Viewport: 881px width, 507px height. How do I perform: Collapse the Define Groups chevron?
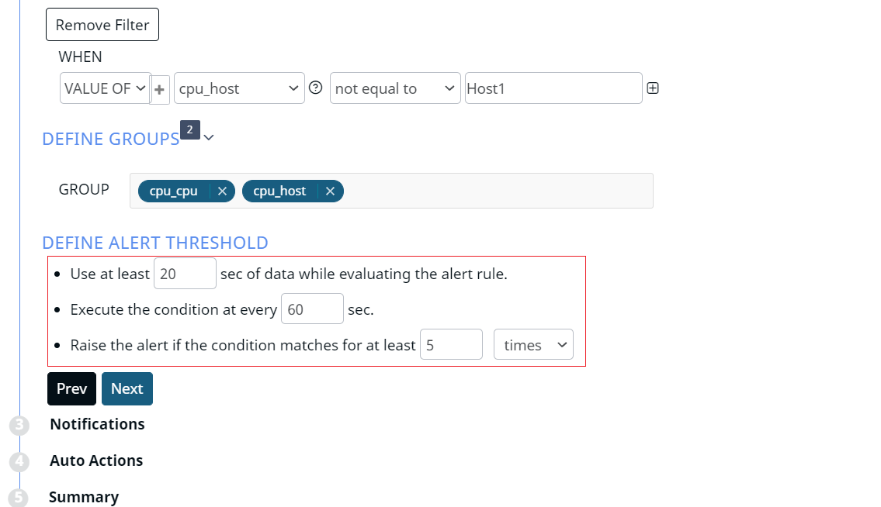tap(209, 137)
